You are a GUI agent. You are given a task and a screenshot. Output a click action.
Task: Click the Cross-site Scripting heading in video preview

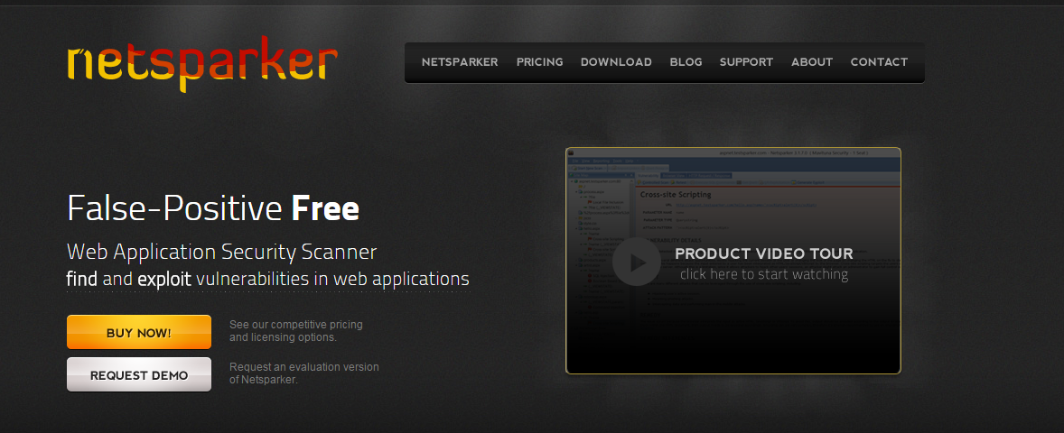pos(676,194)
